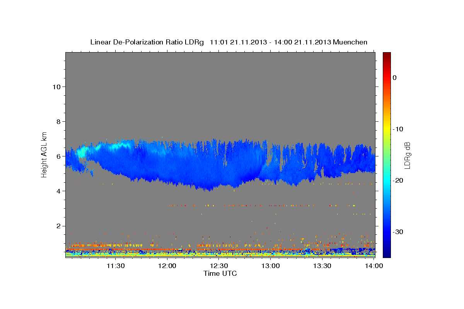Click the colorbar value -30
This screenshot has width=464, height=309.
pyautogui.click(x=398, y=232)
